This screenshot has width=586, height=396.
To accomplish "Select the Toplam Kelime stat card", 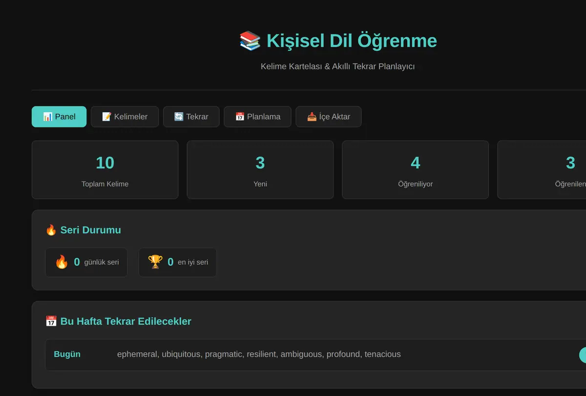I will click(x=105, y=170).
